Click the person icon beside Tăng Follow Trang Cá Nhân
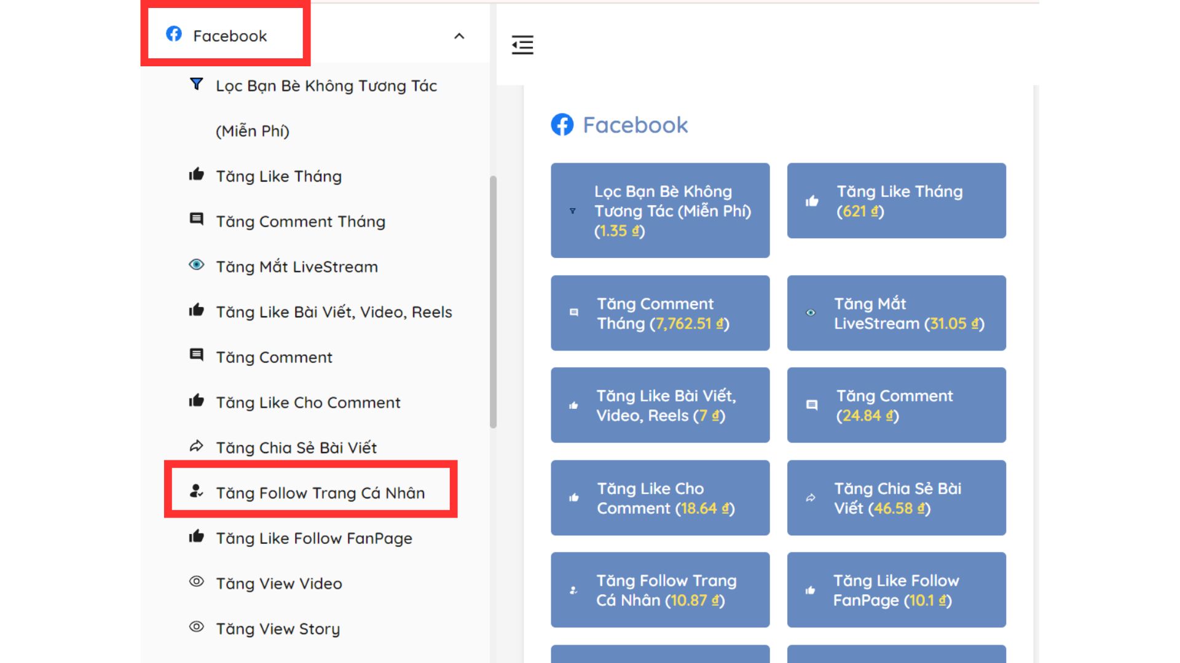This screenshot has width=1180, height=663. (196, 490)
